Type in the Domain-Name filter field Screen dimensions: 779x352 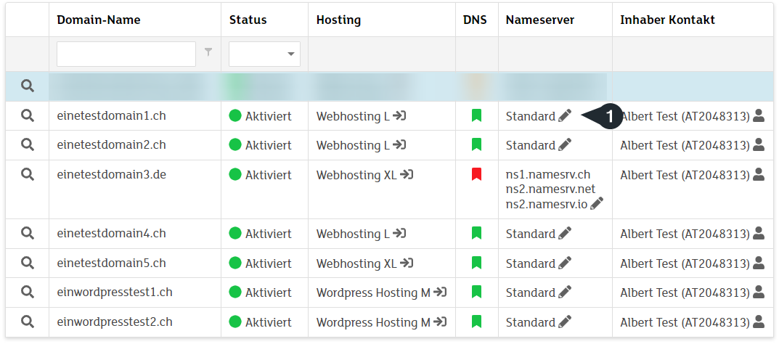click(126, 54)
